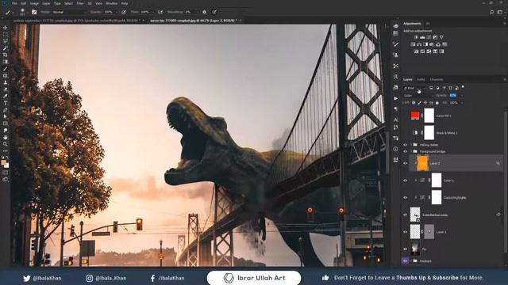Select the orange Layer 2 thumbnail
This screenshot has height=285, width=508.
tap(422, 163)
